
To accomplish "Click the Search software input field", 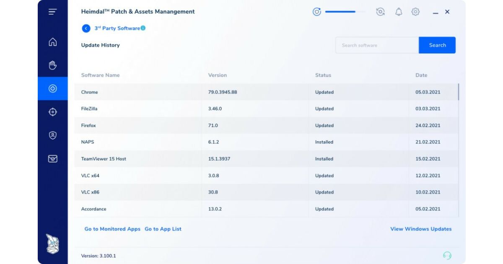I will click(377, 45).
